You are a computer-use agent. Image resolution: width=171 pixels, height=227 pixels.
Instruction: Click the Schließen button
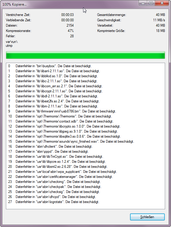[x=147, y=217]
